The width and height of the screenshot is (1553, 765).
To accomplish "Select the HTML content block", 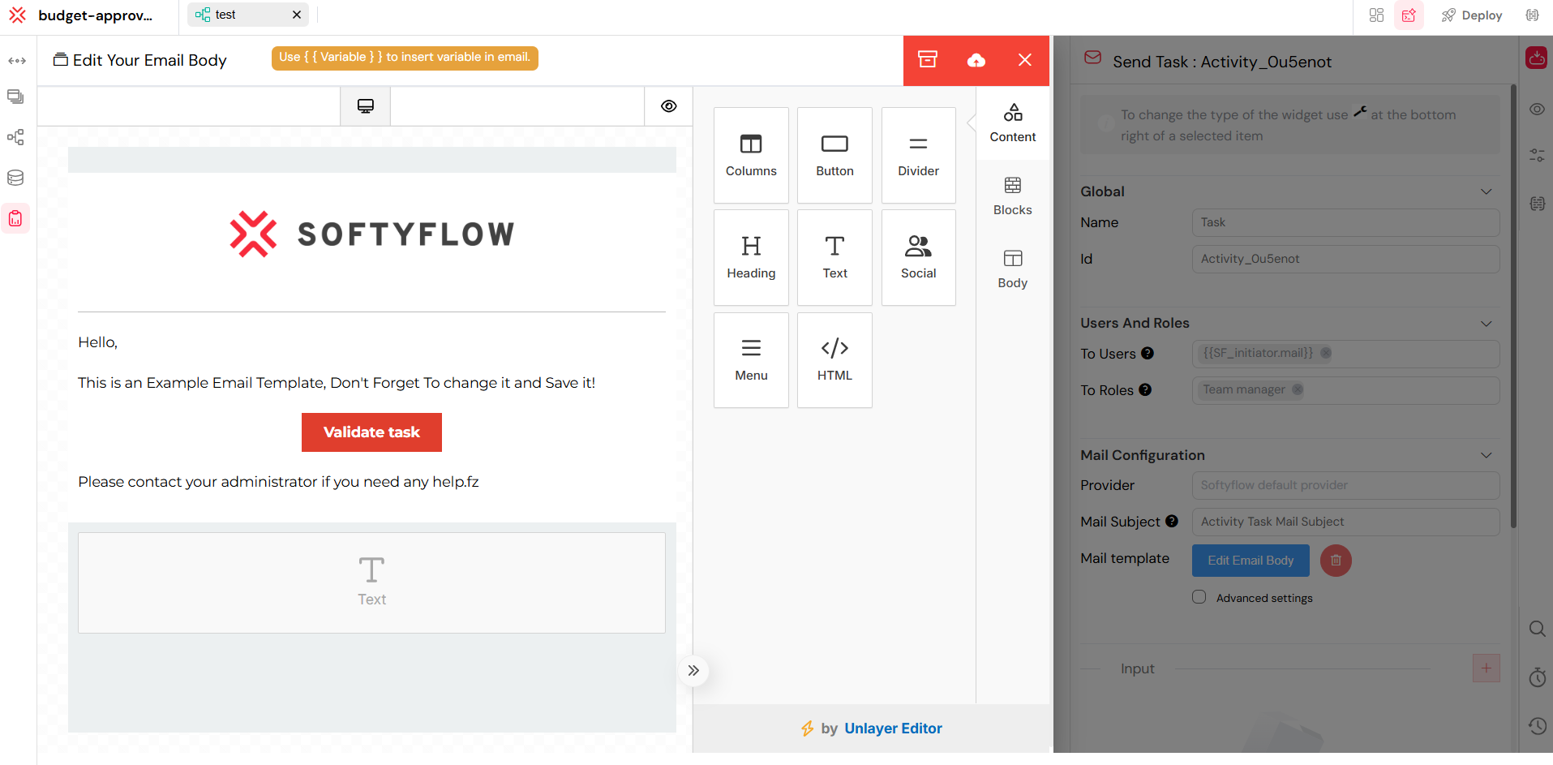I will 834,359.
